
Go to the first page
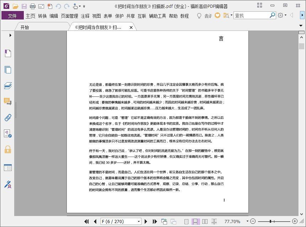click(x=86, y=221)
